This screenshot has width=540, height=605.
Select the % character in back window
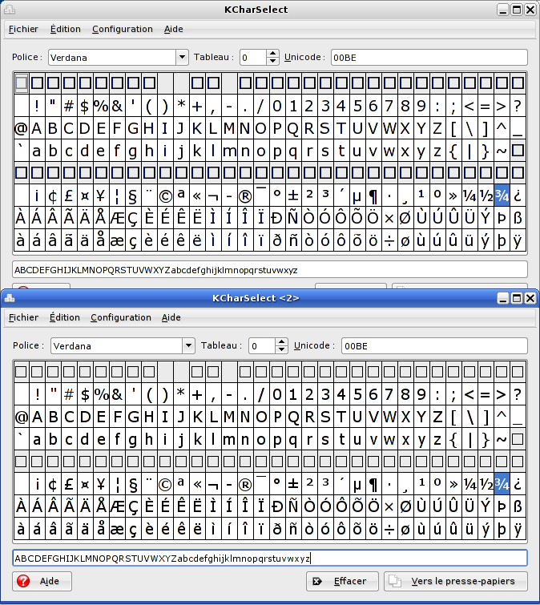click(x=101, y=106)
